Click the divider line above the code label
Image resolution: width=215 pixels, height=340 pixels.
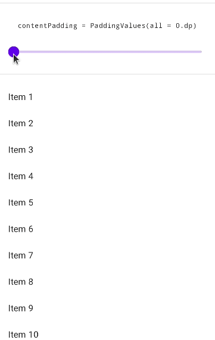[107, 3]
